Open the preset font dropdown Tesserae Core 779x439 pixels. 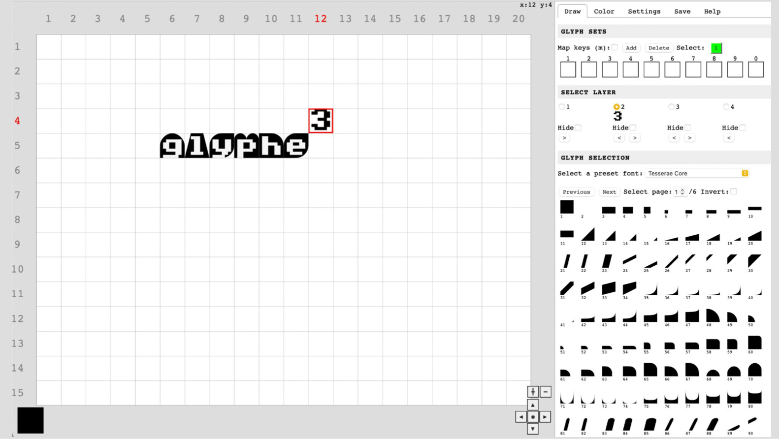tap(696, 173)
